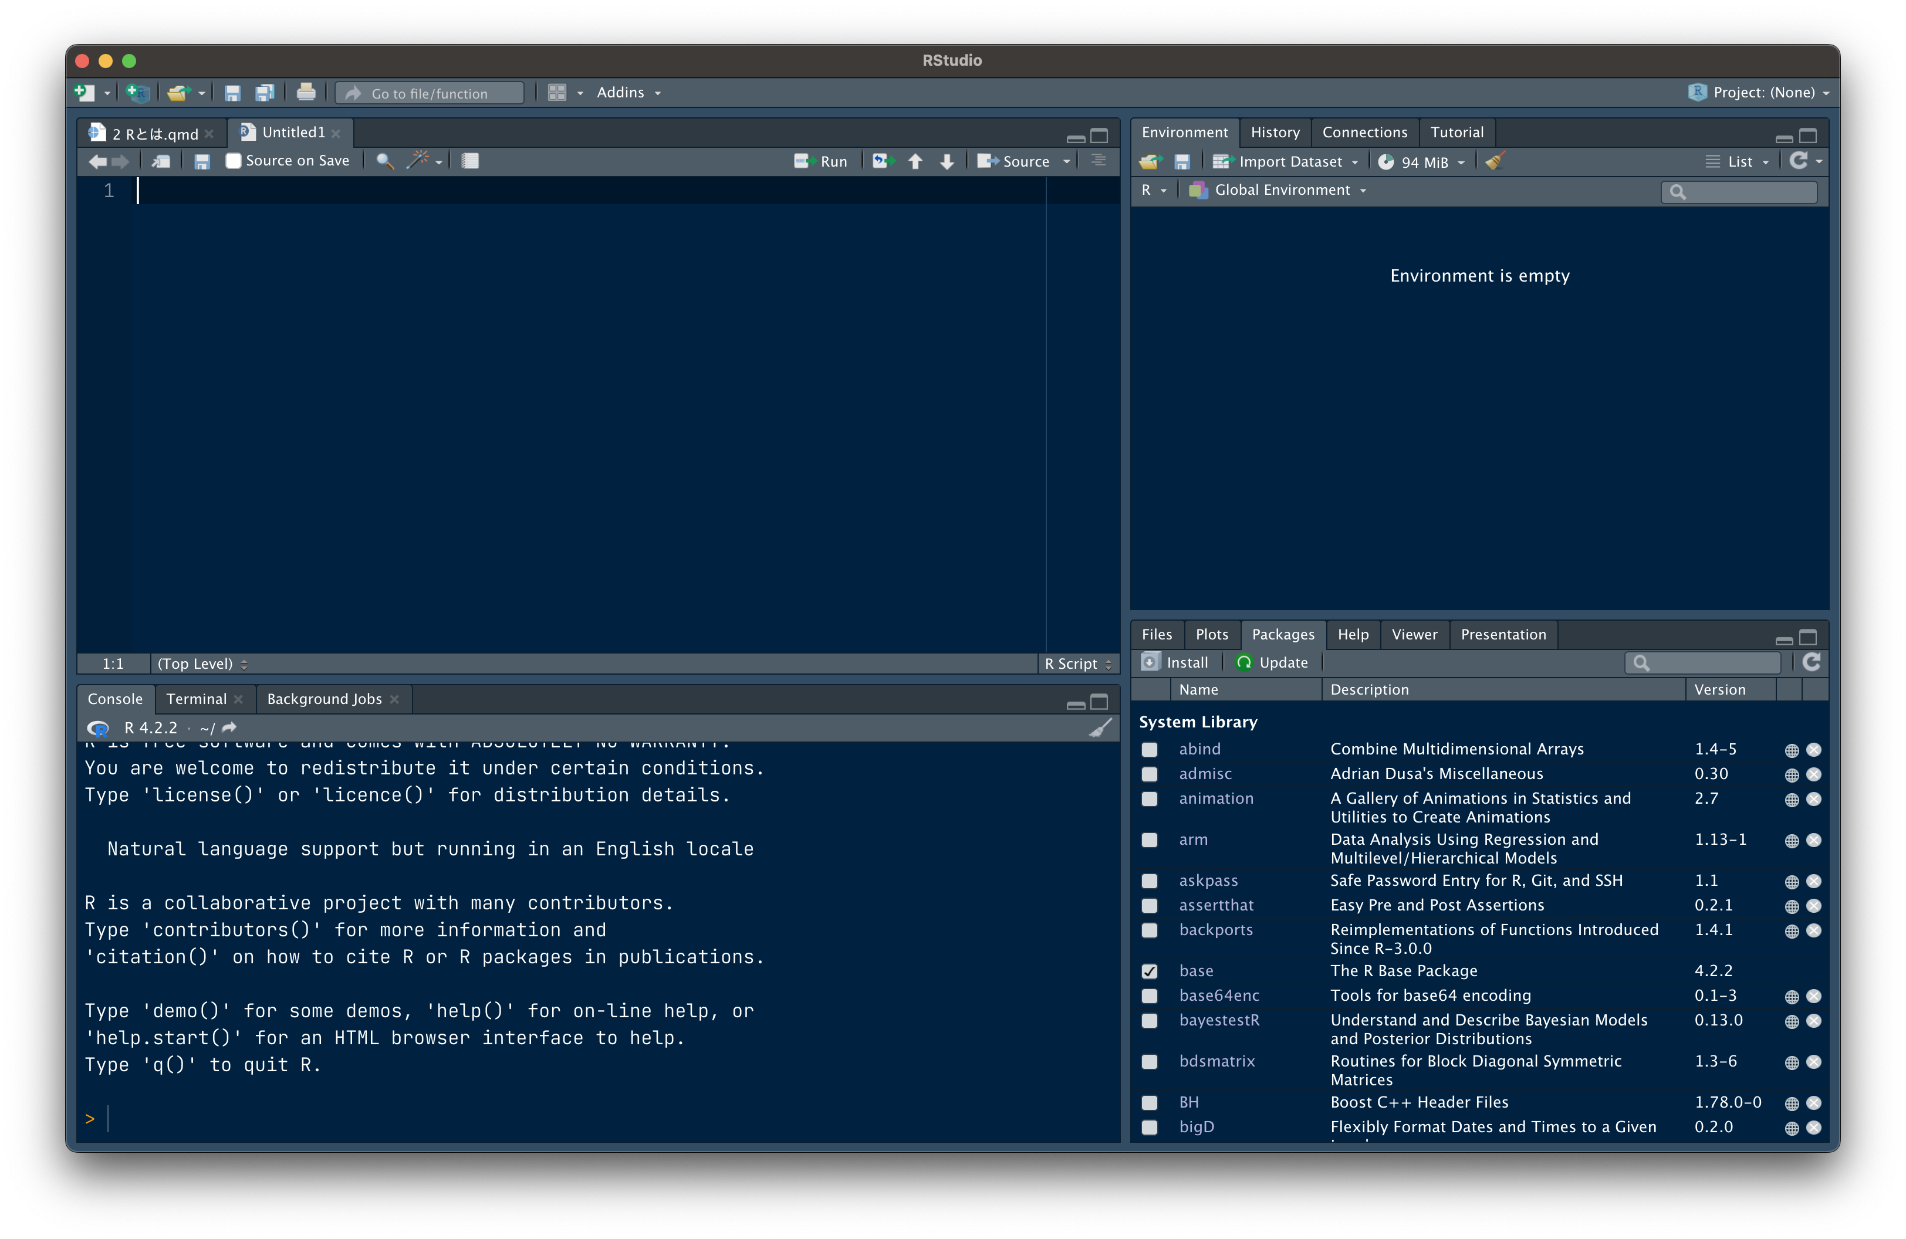The width and height of the screenshot is (1906, 1239).
Task: Clear console with the broom icon
Action: (x=1101, y=727)
